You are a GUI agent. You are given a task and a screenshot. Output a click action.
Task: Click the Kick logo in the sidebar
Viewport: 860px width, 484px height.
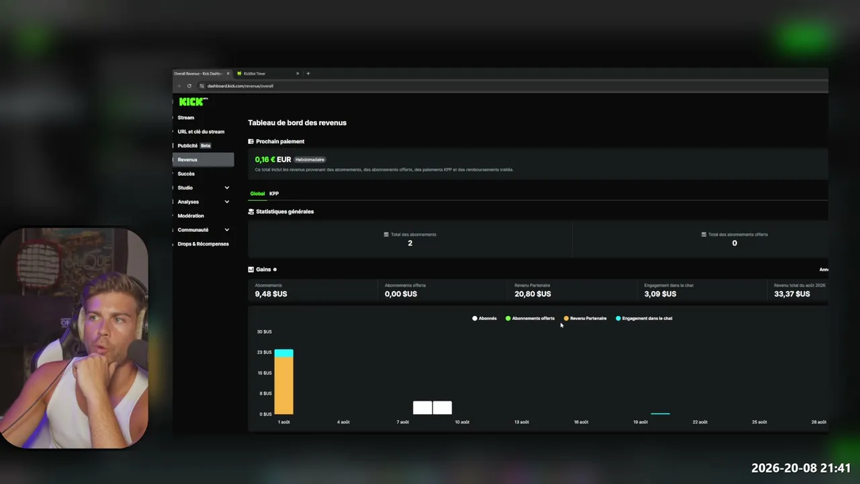pos(193,102)
